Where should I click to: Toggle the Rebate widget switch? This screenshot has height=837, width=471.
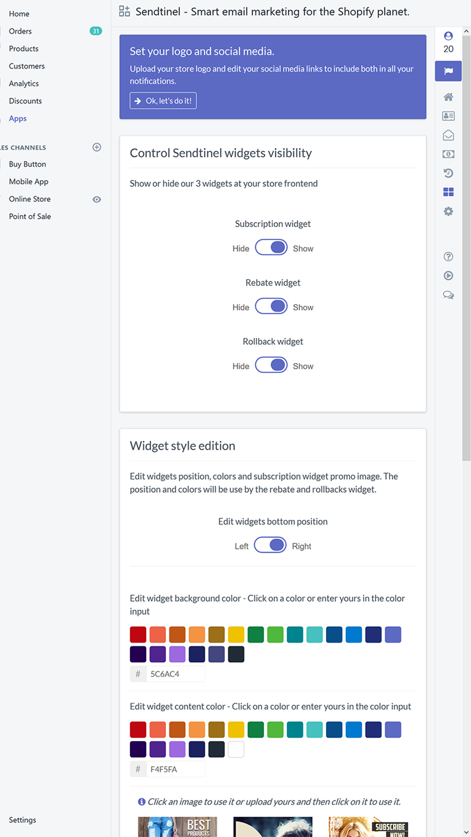(271, 306)
